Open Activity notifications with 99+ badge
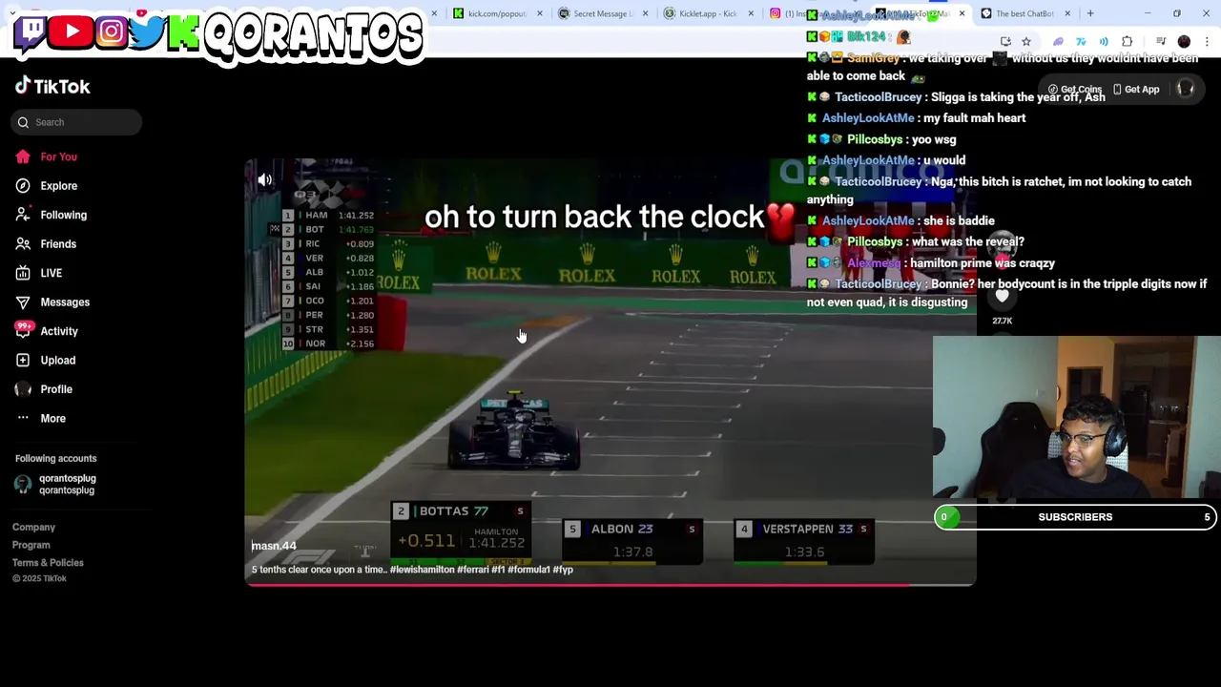 pyautogui.click(x=46, y=331)
